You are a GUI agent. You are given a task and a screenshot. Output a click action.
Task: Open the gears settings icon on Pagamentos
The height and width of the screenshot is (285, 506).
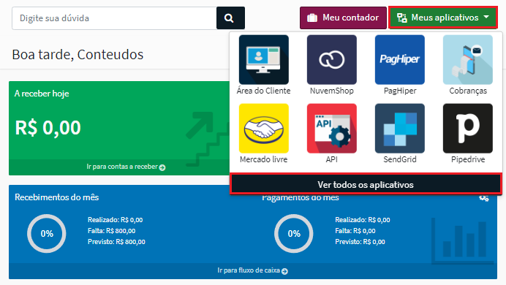(484, 198)
